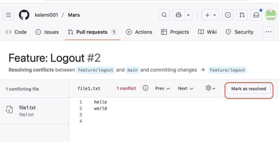279x142 pixels.
Task: Switch to the Code tab
Action: [x=16, y=32]
